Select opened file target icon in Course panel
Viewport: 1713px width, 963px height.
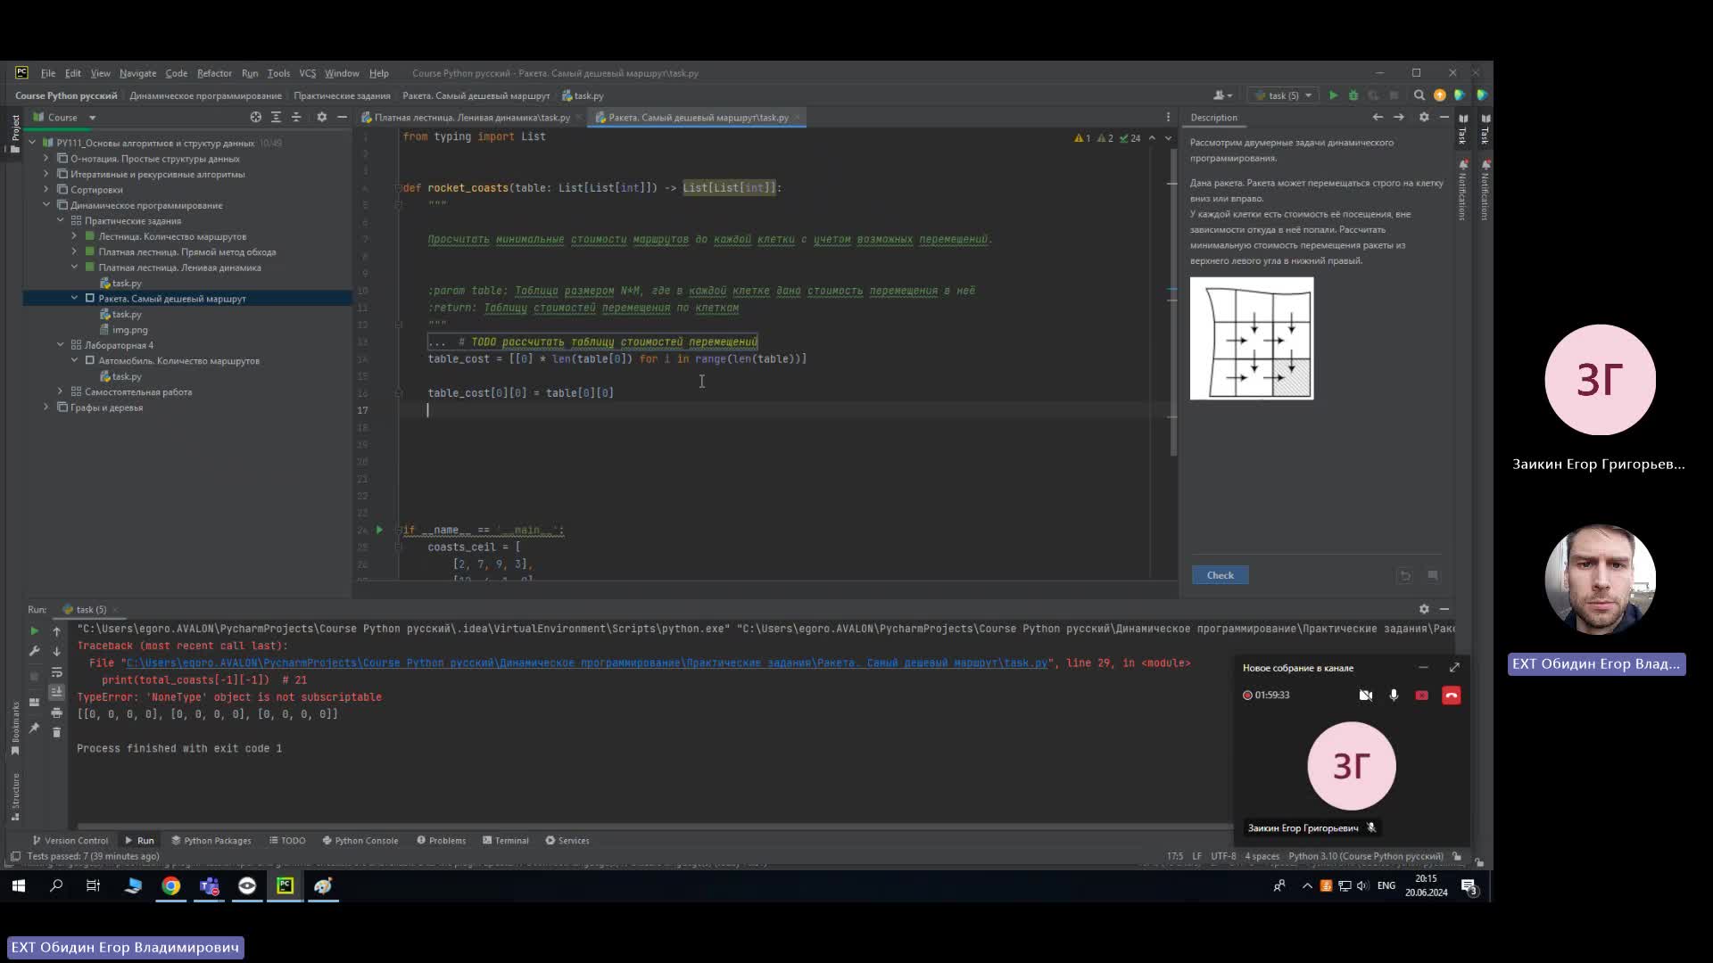pos(255,118)
